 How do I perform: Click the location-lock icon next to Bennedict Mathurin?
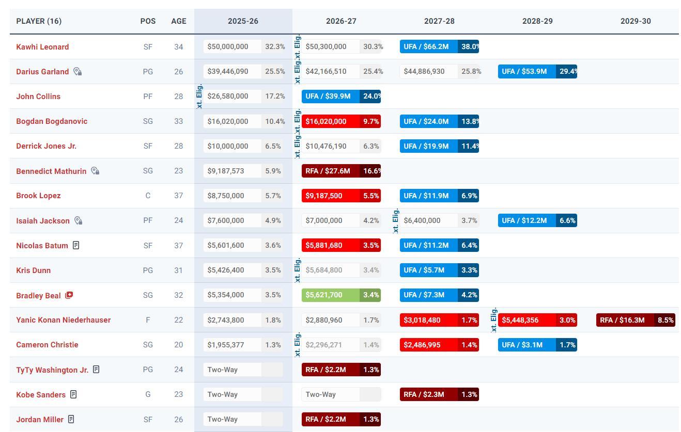[x=95, y=171]
